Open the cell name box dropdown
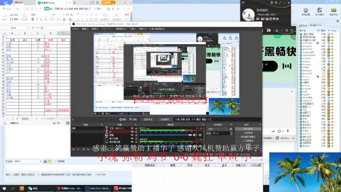The image size is (341, 192). point(27,28)
